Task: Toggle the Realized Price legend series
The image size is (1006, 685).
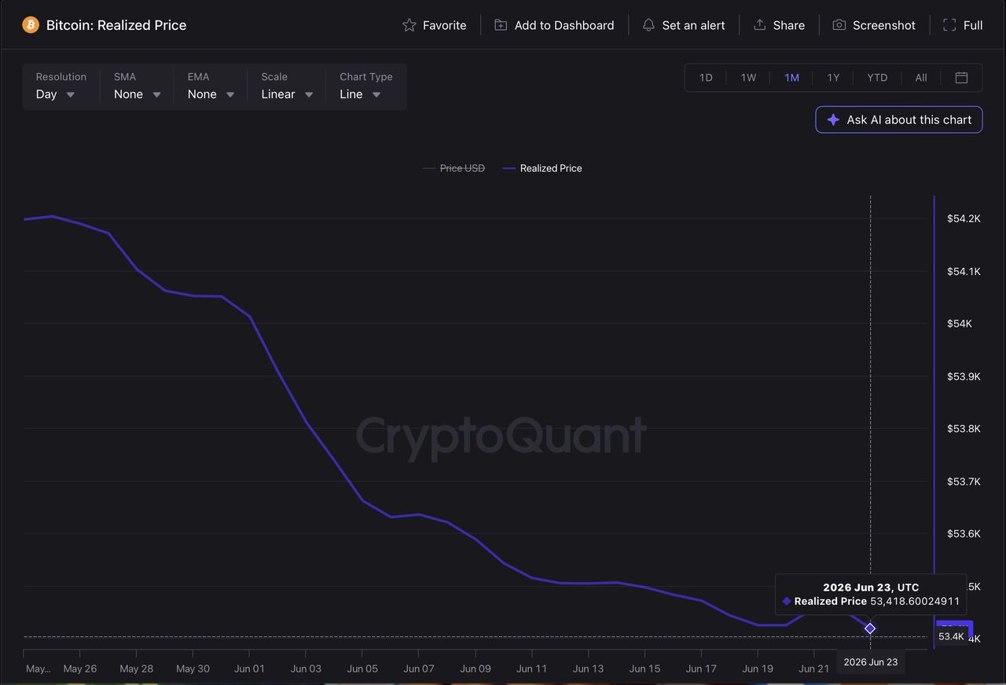Action: (542, 168)
